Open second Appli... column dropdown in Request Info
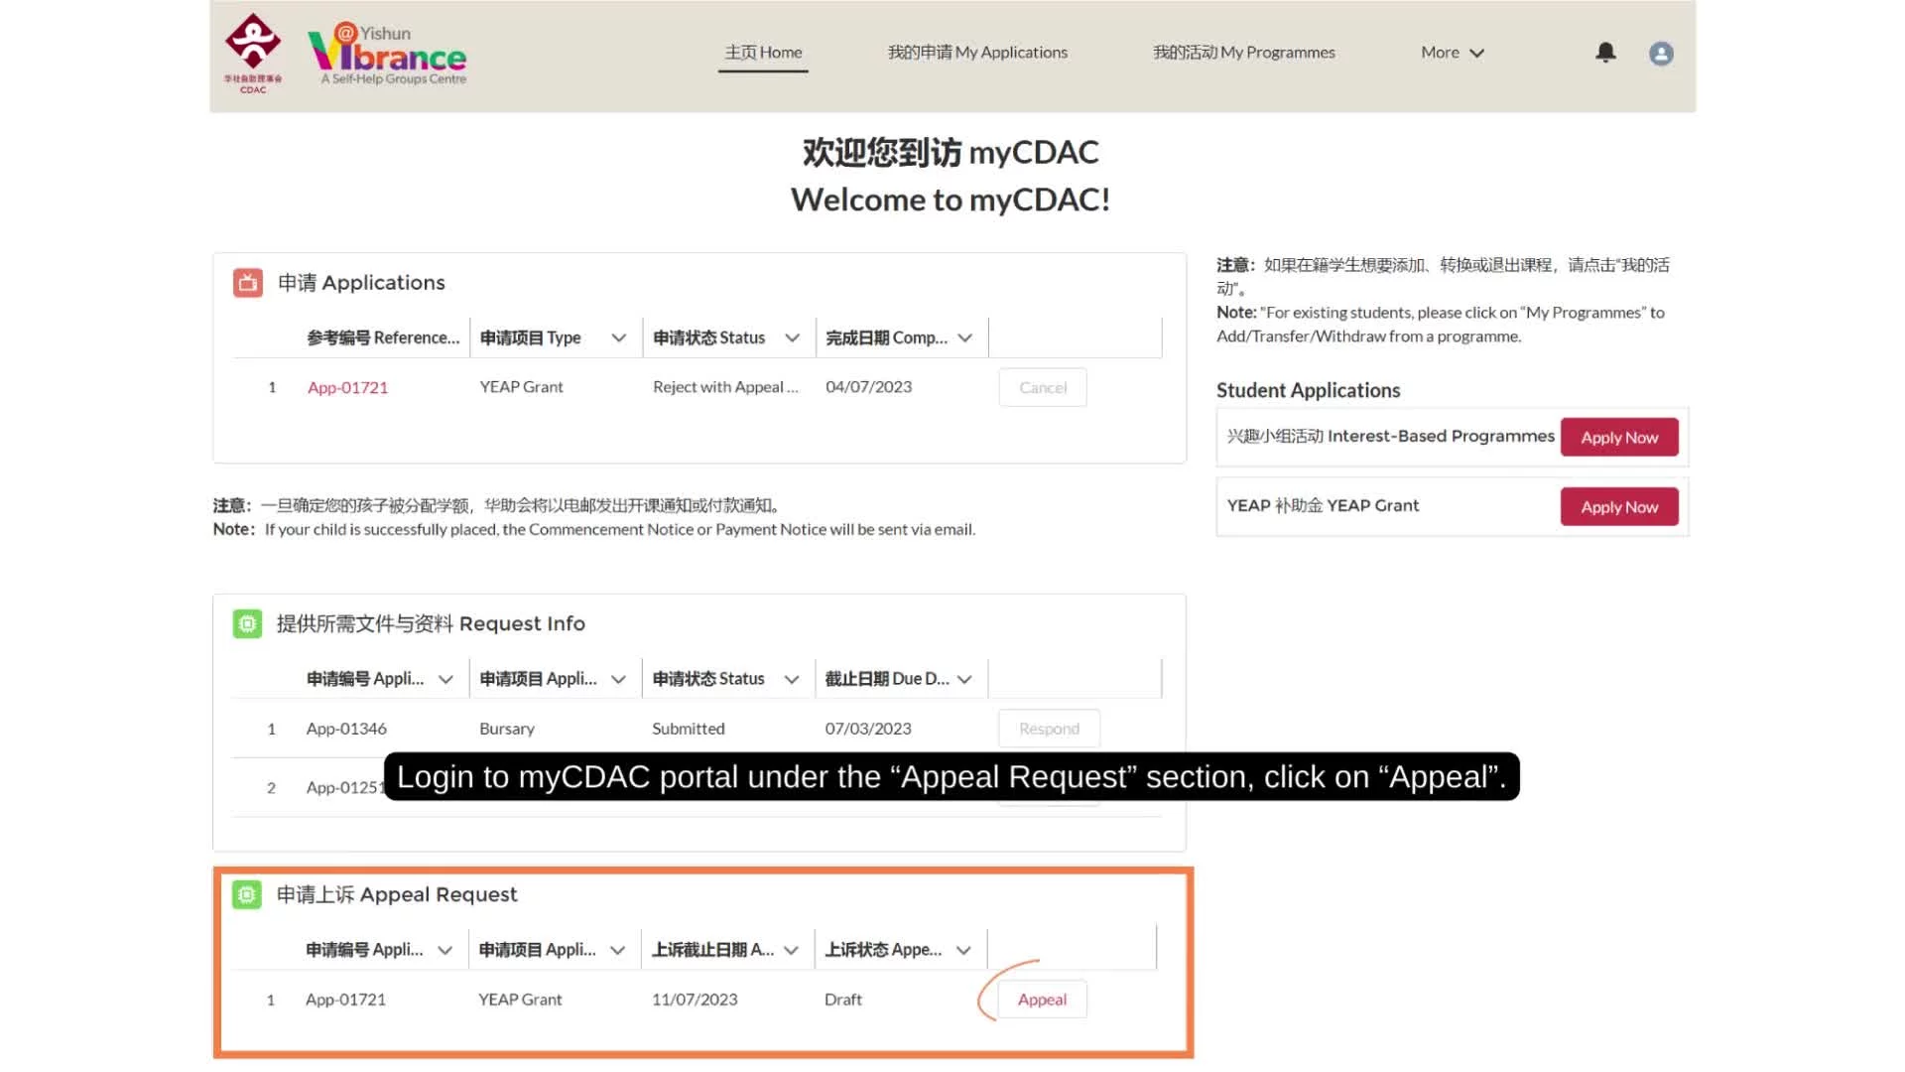The height and width of the screenshot is (1072, 1905). [x=618, y=679]
